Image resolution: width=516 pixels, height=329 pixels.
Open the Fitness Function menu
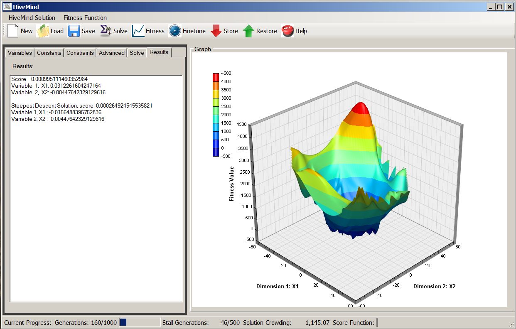point(85,18)
